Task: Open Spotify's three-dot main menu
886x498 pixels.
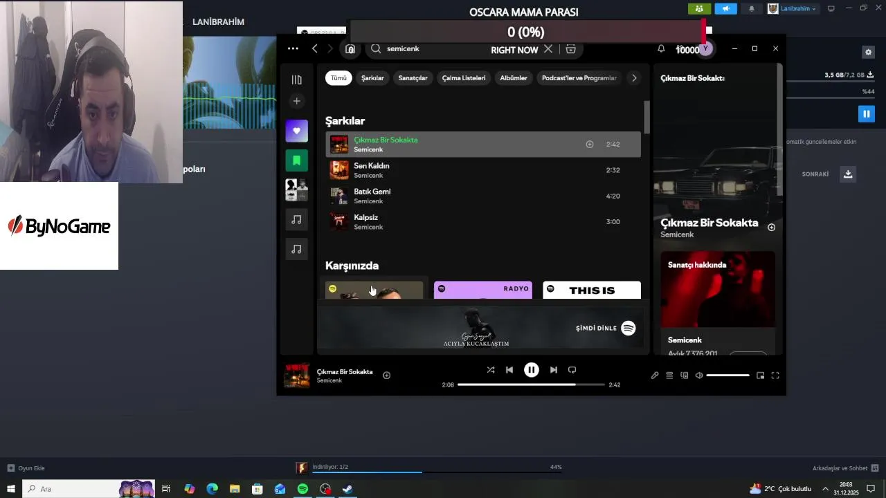Action: pos(293,48)
